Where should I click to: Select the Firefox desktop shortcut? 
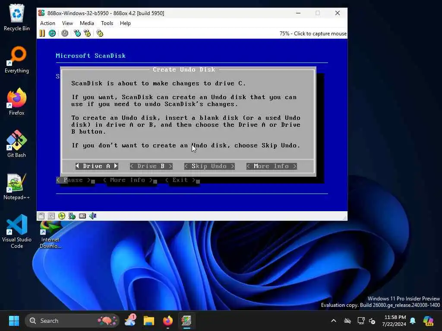click(x=17, y=102)
